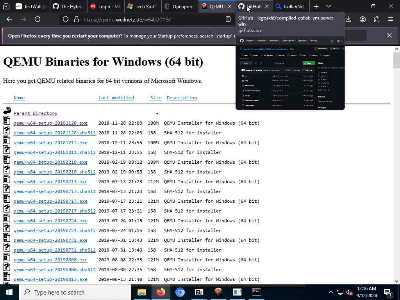Open 7-Zip from the taskbar
Screen dimensions: 400x300
click(x=199, y=292)
